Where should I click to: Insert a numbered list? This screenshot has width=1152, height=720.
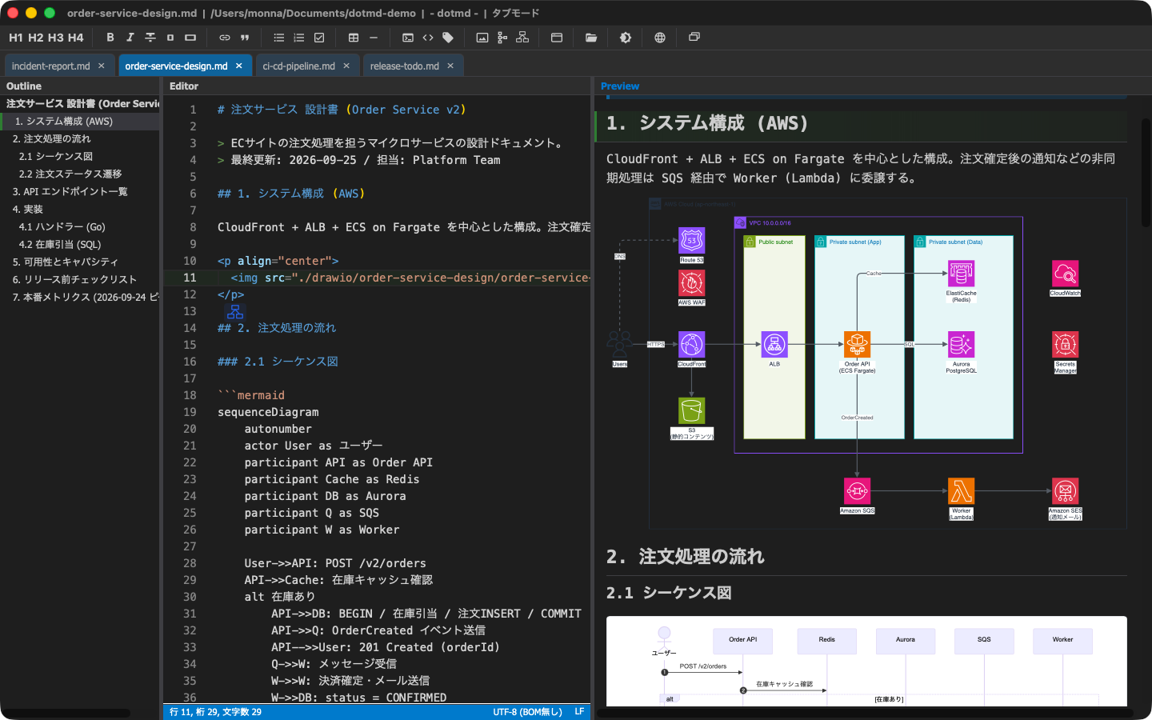click(x=299, y=38)
